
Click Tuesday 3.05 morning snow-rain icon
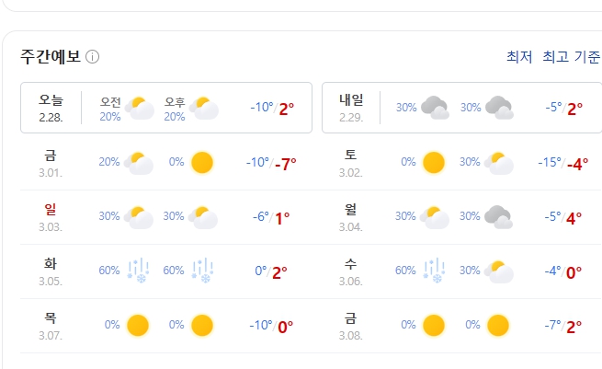click(x=138, y=271)
